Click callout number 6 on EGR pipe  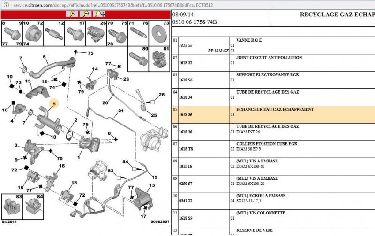pyautogui.click(x=44, y=57)
